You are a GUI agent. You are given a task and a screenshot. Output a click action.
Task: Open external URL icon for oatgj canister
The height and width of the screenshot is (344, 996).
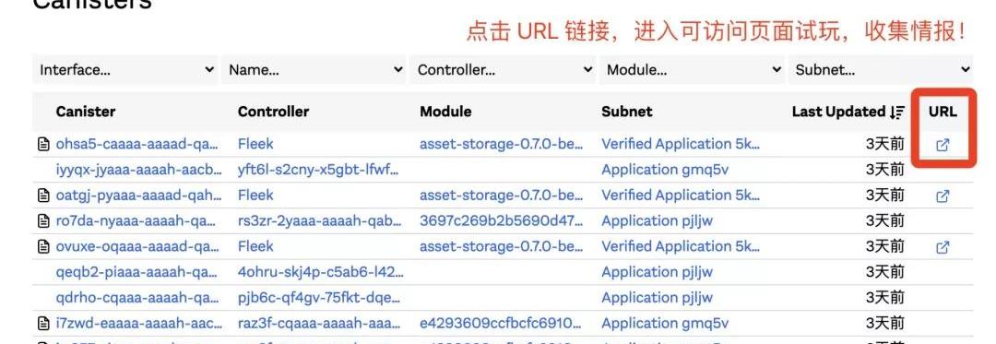(x=943, y=196)
